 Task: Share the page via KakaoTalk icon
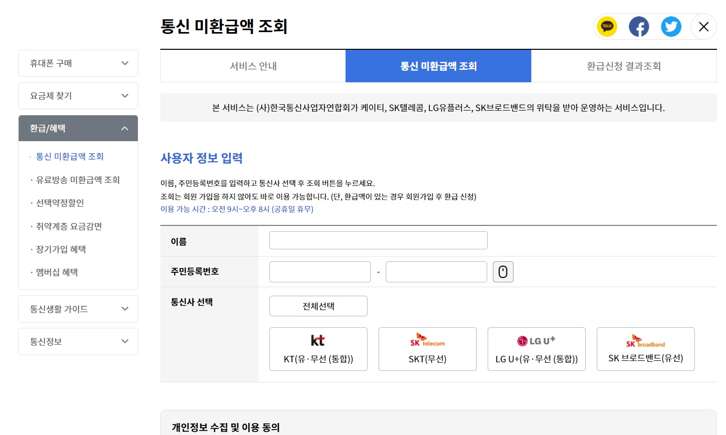(606, 26)
